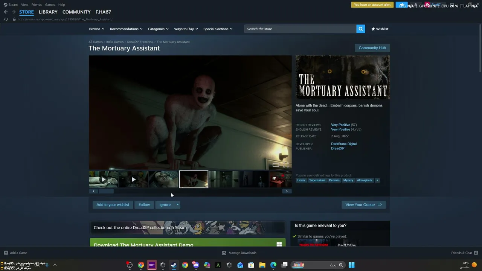Launch Microsoft 365 from the taskbar
482x271 pixels.
207,265
